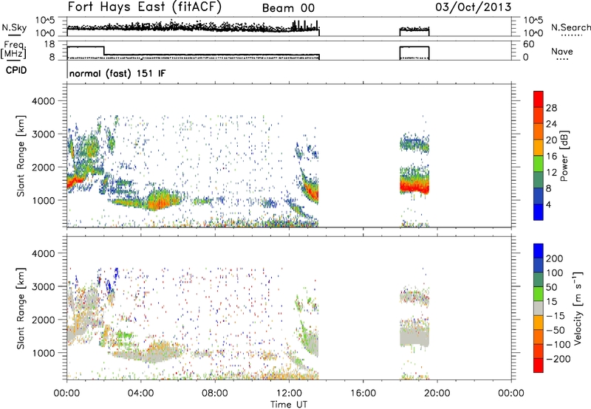Click the orange echo patch near 05:00 in the power panel
Viewport: 591px width, 409px height.
coord(161,201)
